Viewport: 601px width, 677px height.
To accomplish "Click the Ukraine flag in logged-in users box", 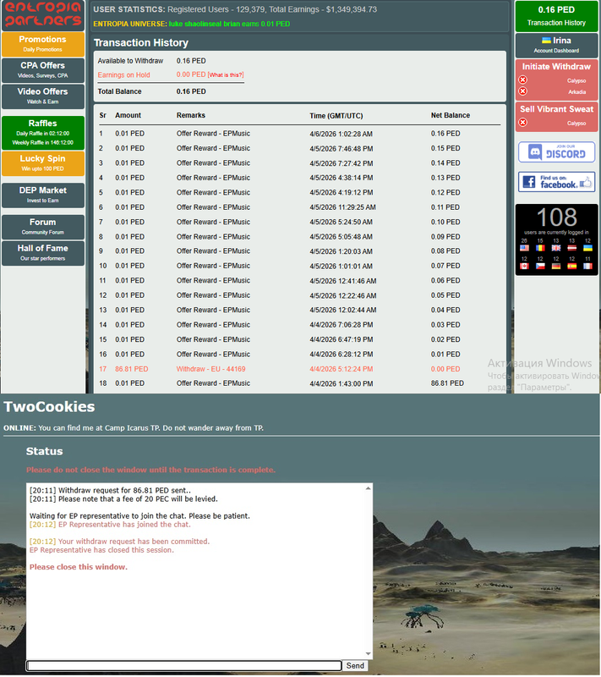I will 587,248.
